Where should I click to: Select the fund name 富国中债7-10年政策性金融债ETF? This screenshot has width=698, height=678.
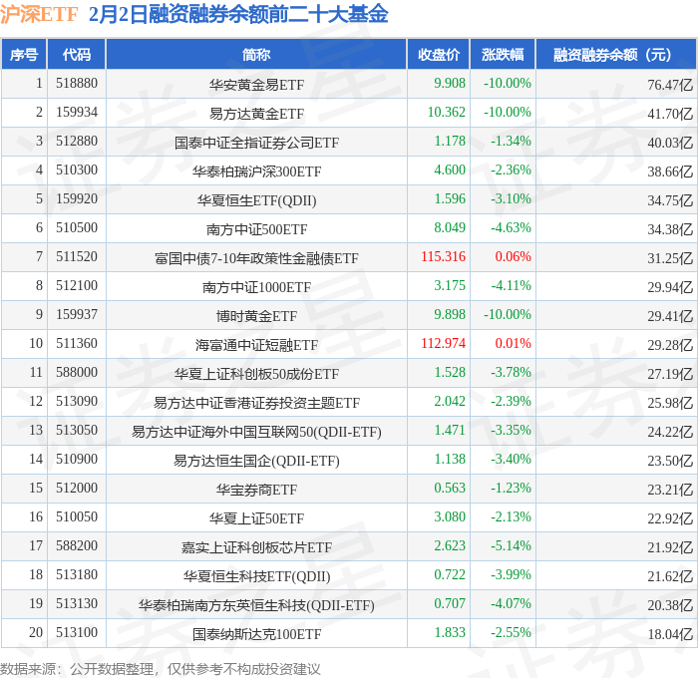[256, 258]
